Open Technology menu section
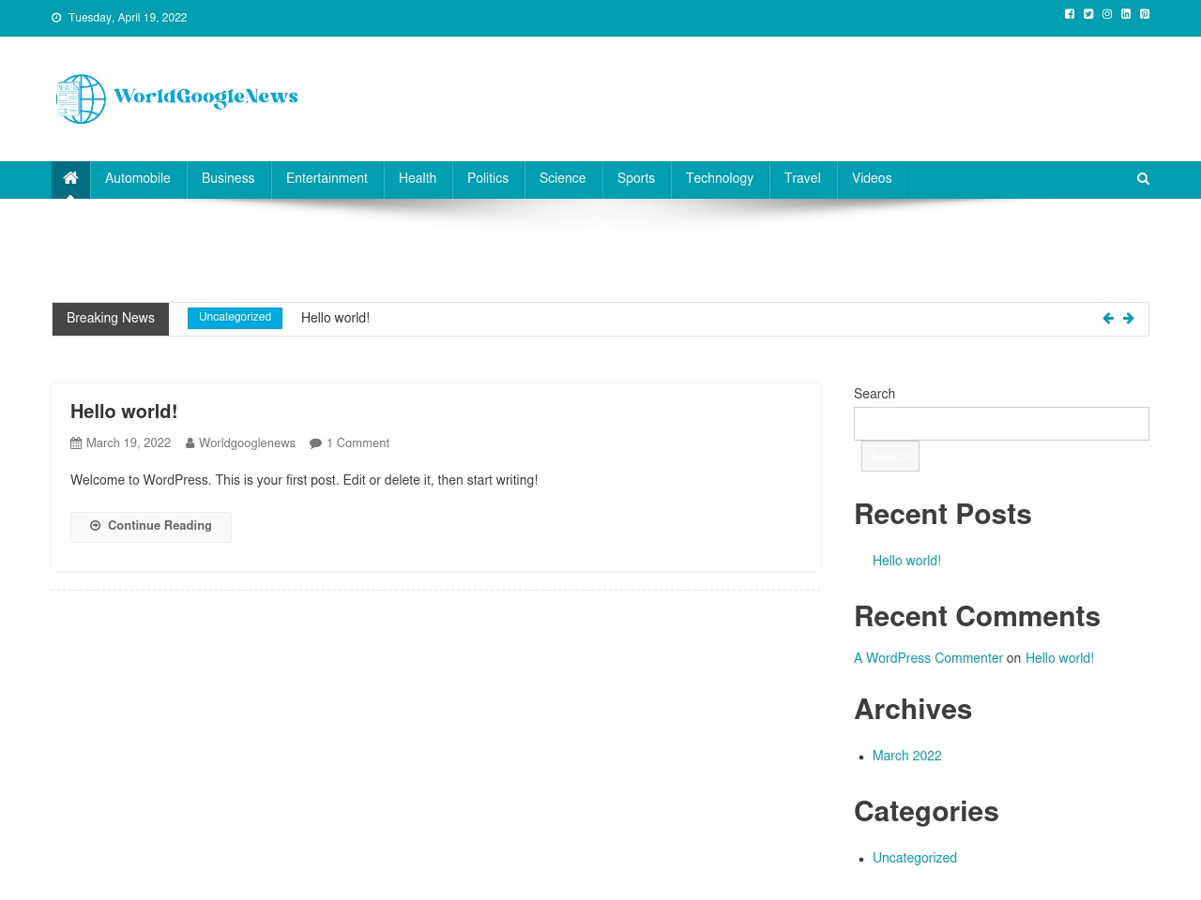1201x900 pixels. tap(720, 178)
